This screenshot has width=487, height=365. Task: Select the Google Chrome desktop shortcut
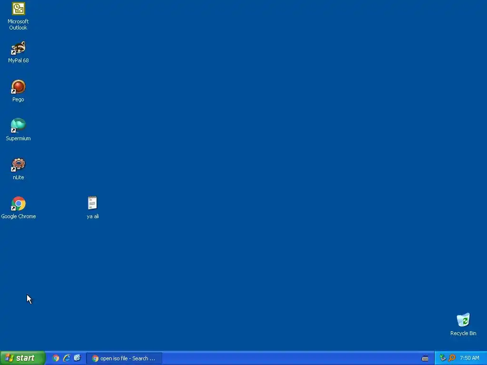pos(19,208)
